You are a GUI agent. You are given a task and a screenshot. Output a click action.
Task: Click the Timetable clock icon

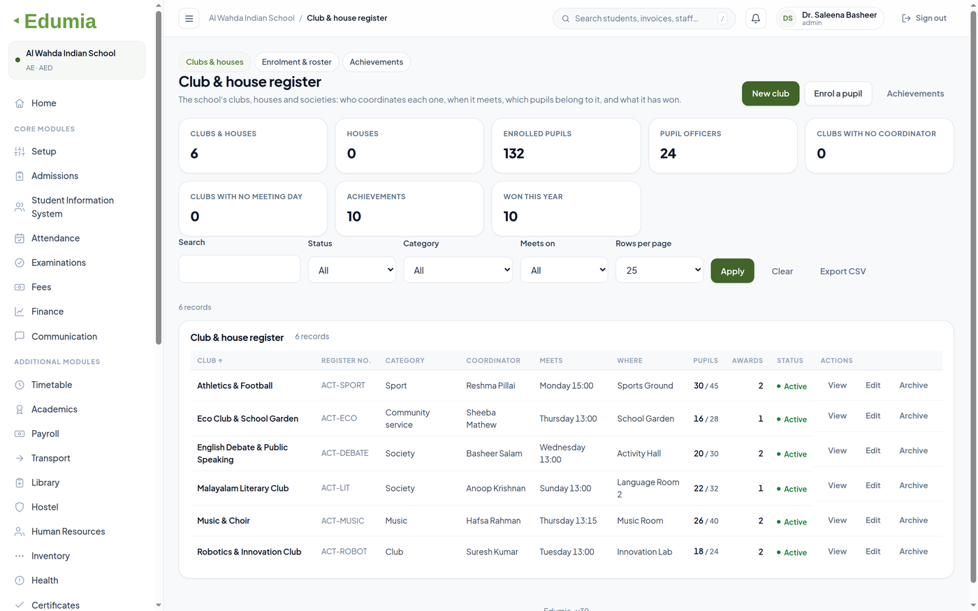pyautogui.click(x=20, y=385)
